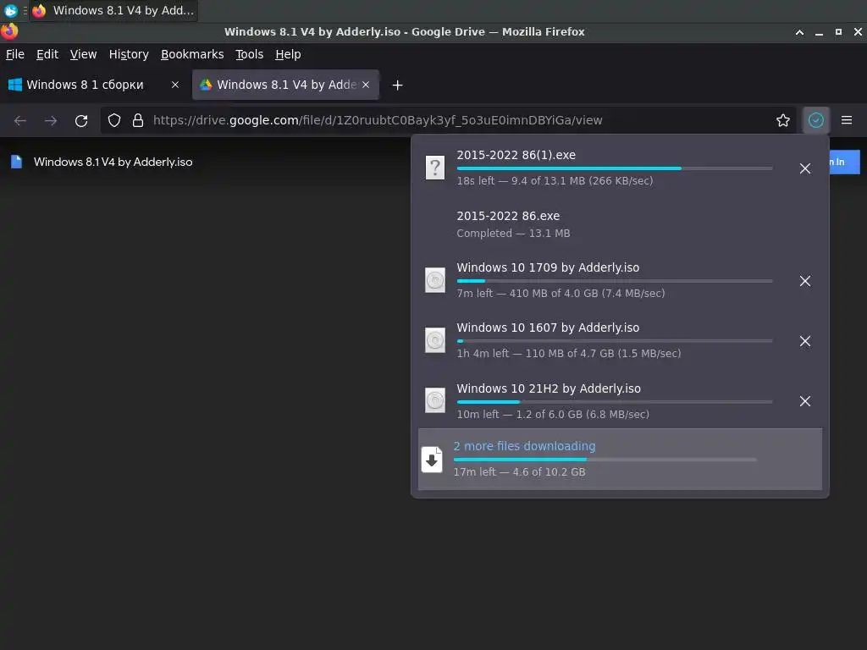This screenshot has width=867, height=650.
Task: Go back to the previous page
Action: coord(20,120)
